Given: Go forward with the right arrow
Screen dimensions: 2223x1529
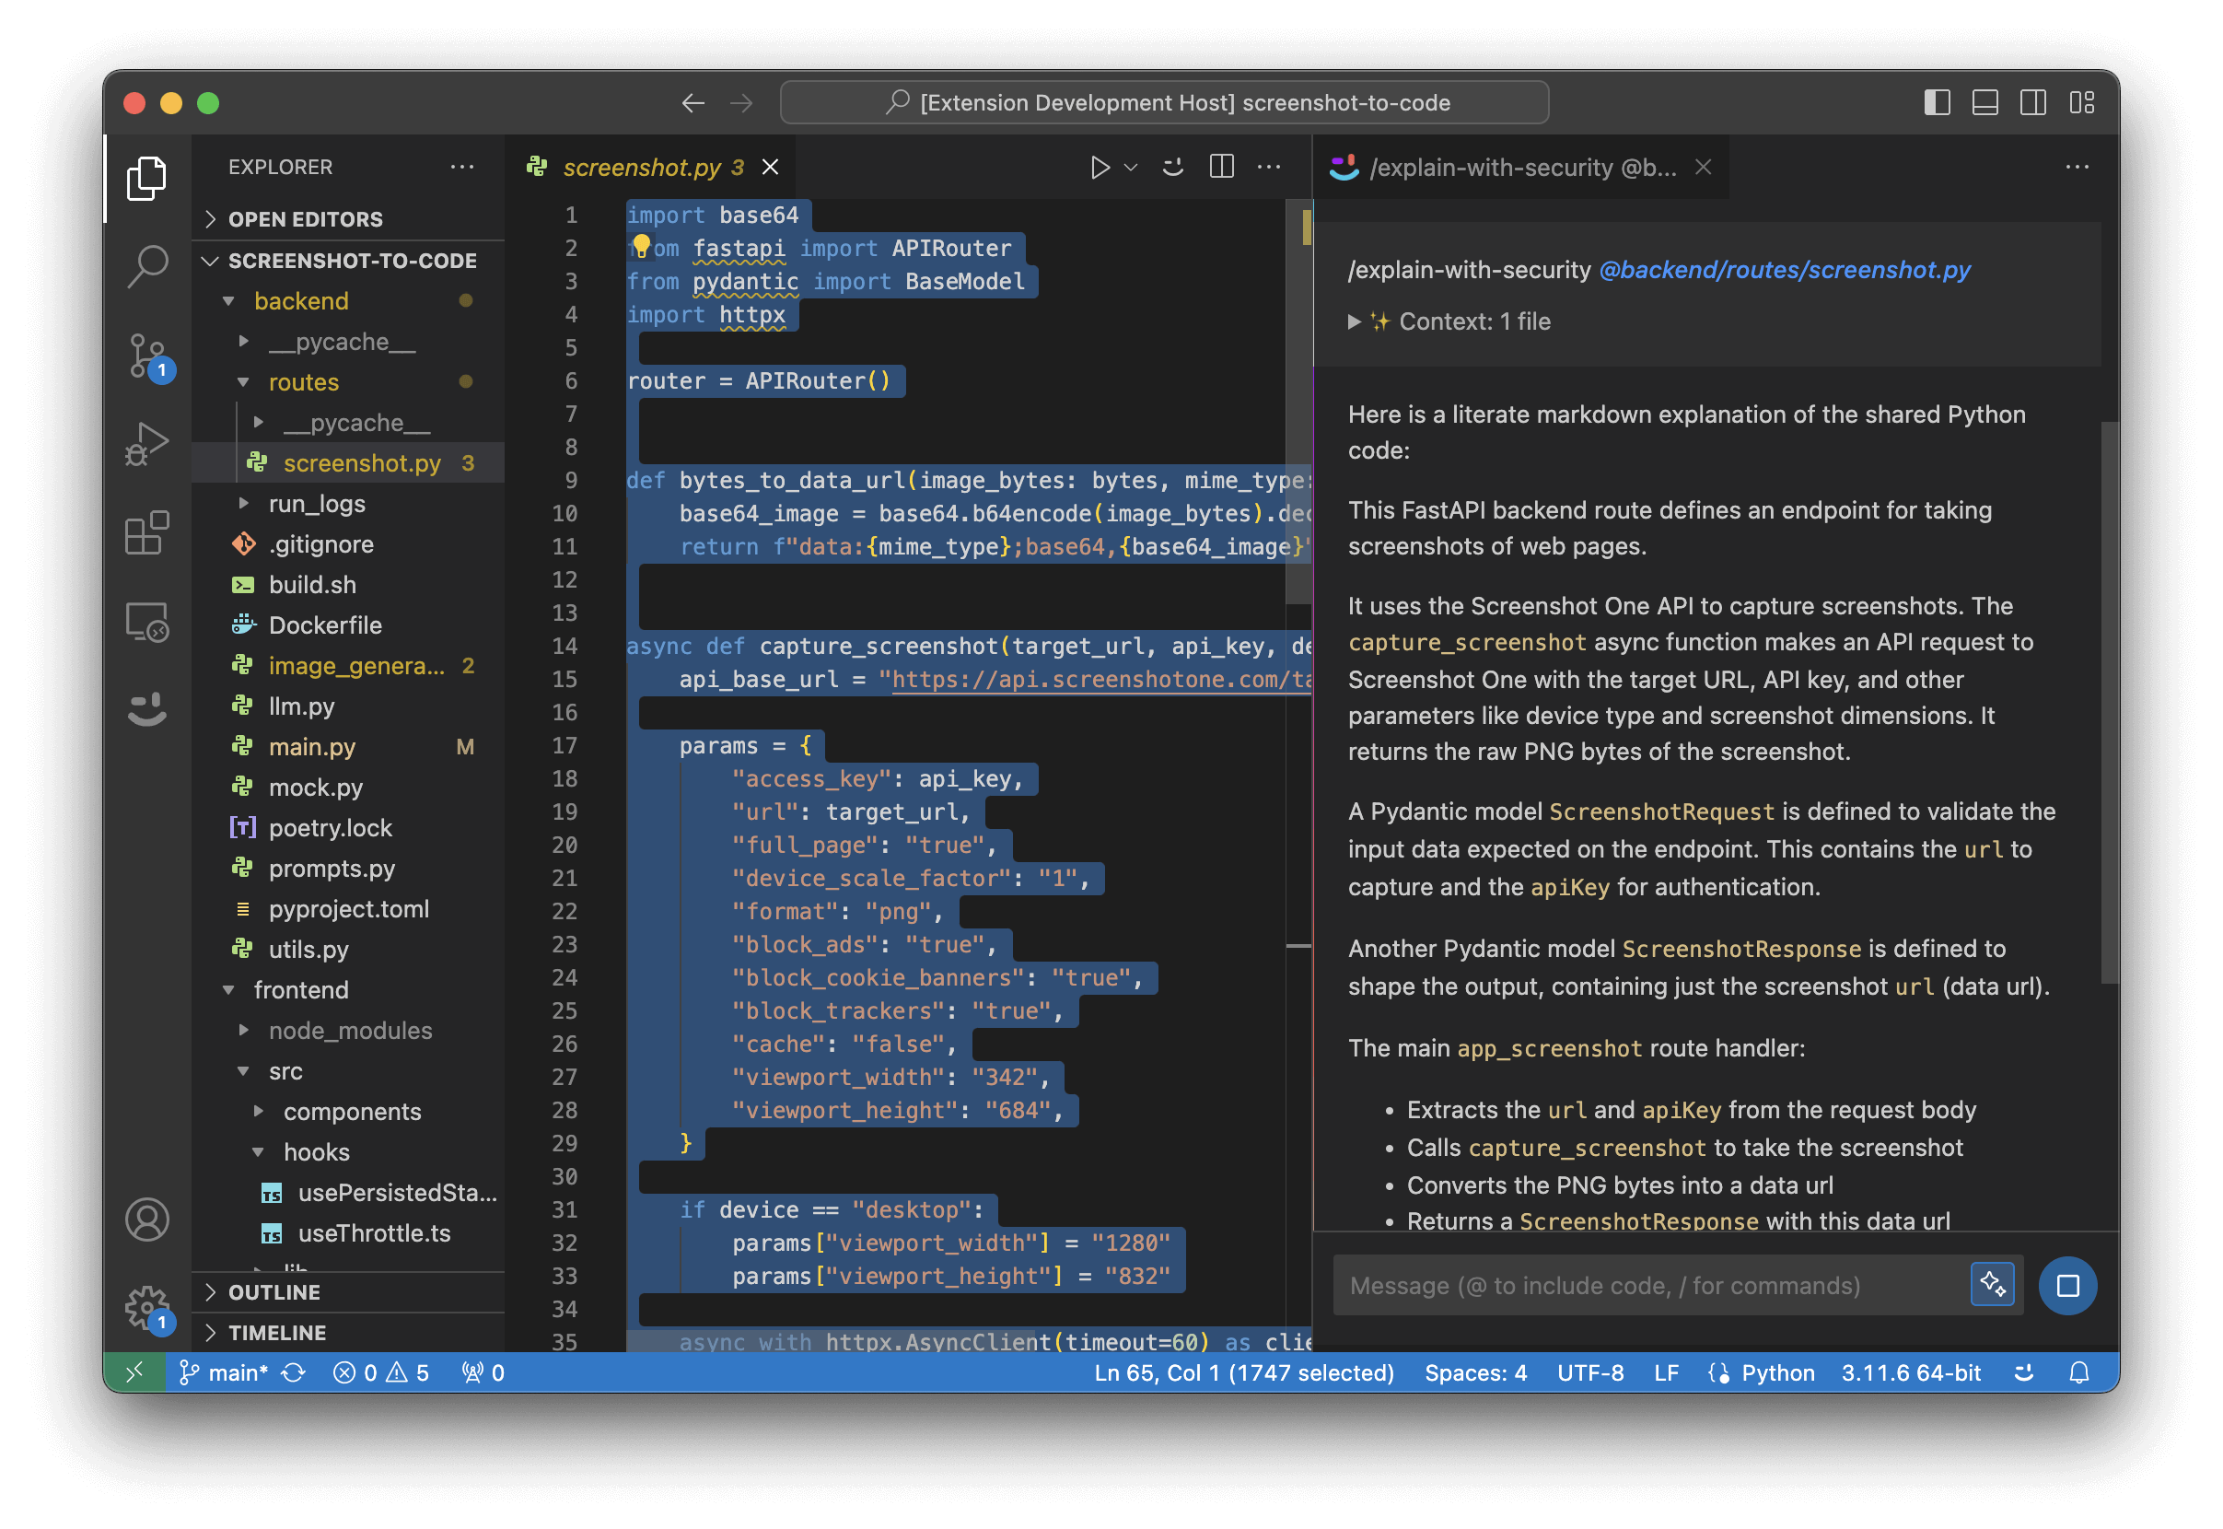Looking at the screenshot, I should tap(741, 102).
